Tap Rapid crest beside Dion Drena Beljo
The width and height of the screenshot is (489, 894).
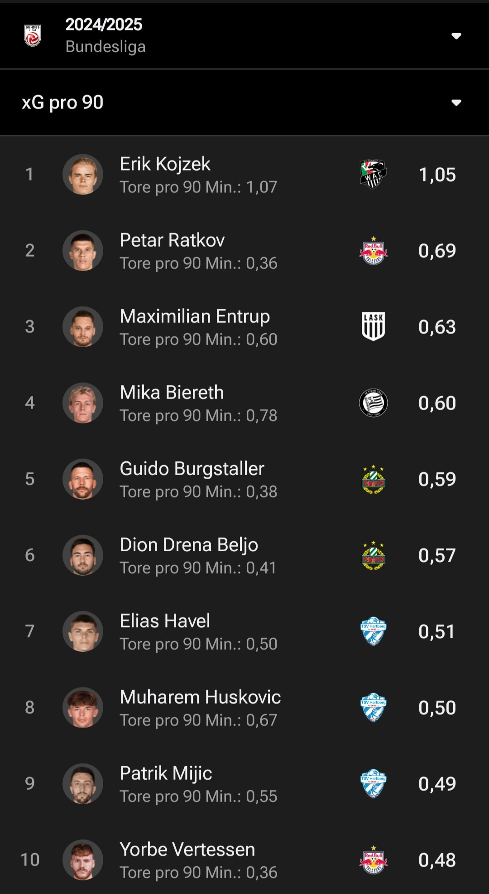373,555
